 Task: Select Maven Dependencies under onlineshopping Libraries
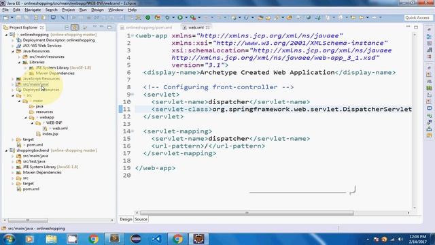[55, 73]
